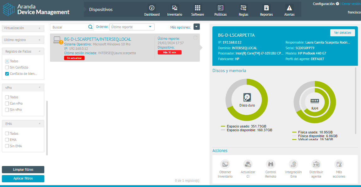Click the 0 de 1 registro(s) counter

187,180
